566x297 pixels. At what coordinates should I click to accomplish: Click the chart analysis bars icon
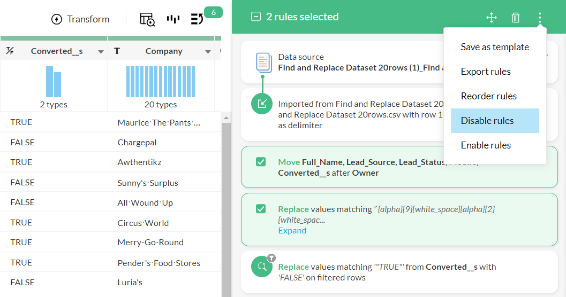(173, 19)
